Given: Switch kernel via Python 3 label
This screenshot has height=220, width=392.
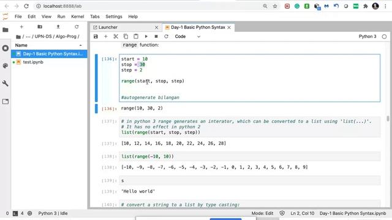Looking at the screenshot, I should (367, 37).
